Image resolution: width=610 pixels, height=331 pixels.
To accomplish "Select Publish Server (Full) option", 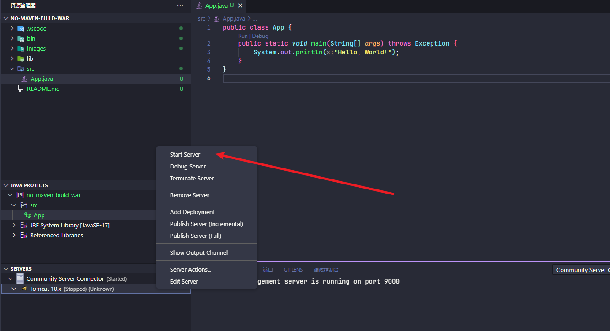I will [195, 236].
